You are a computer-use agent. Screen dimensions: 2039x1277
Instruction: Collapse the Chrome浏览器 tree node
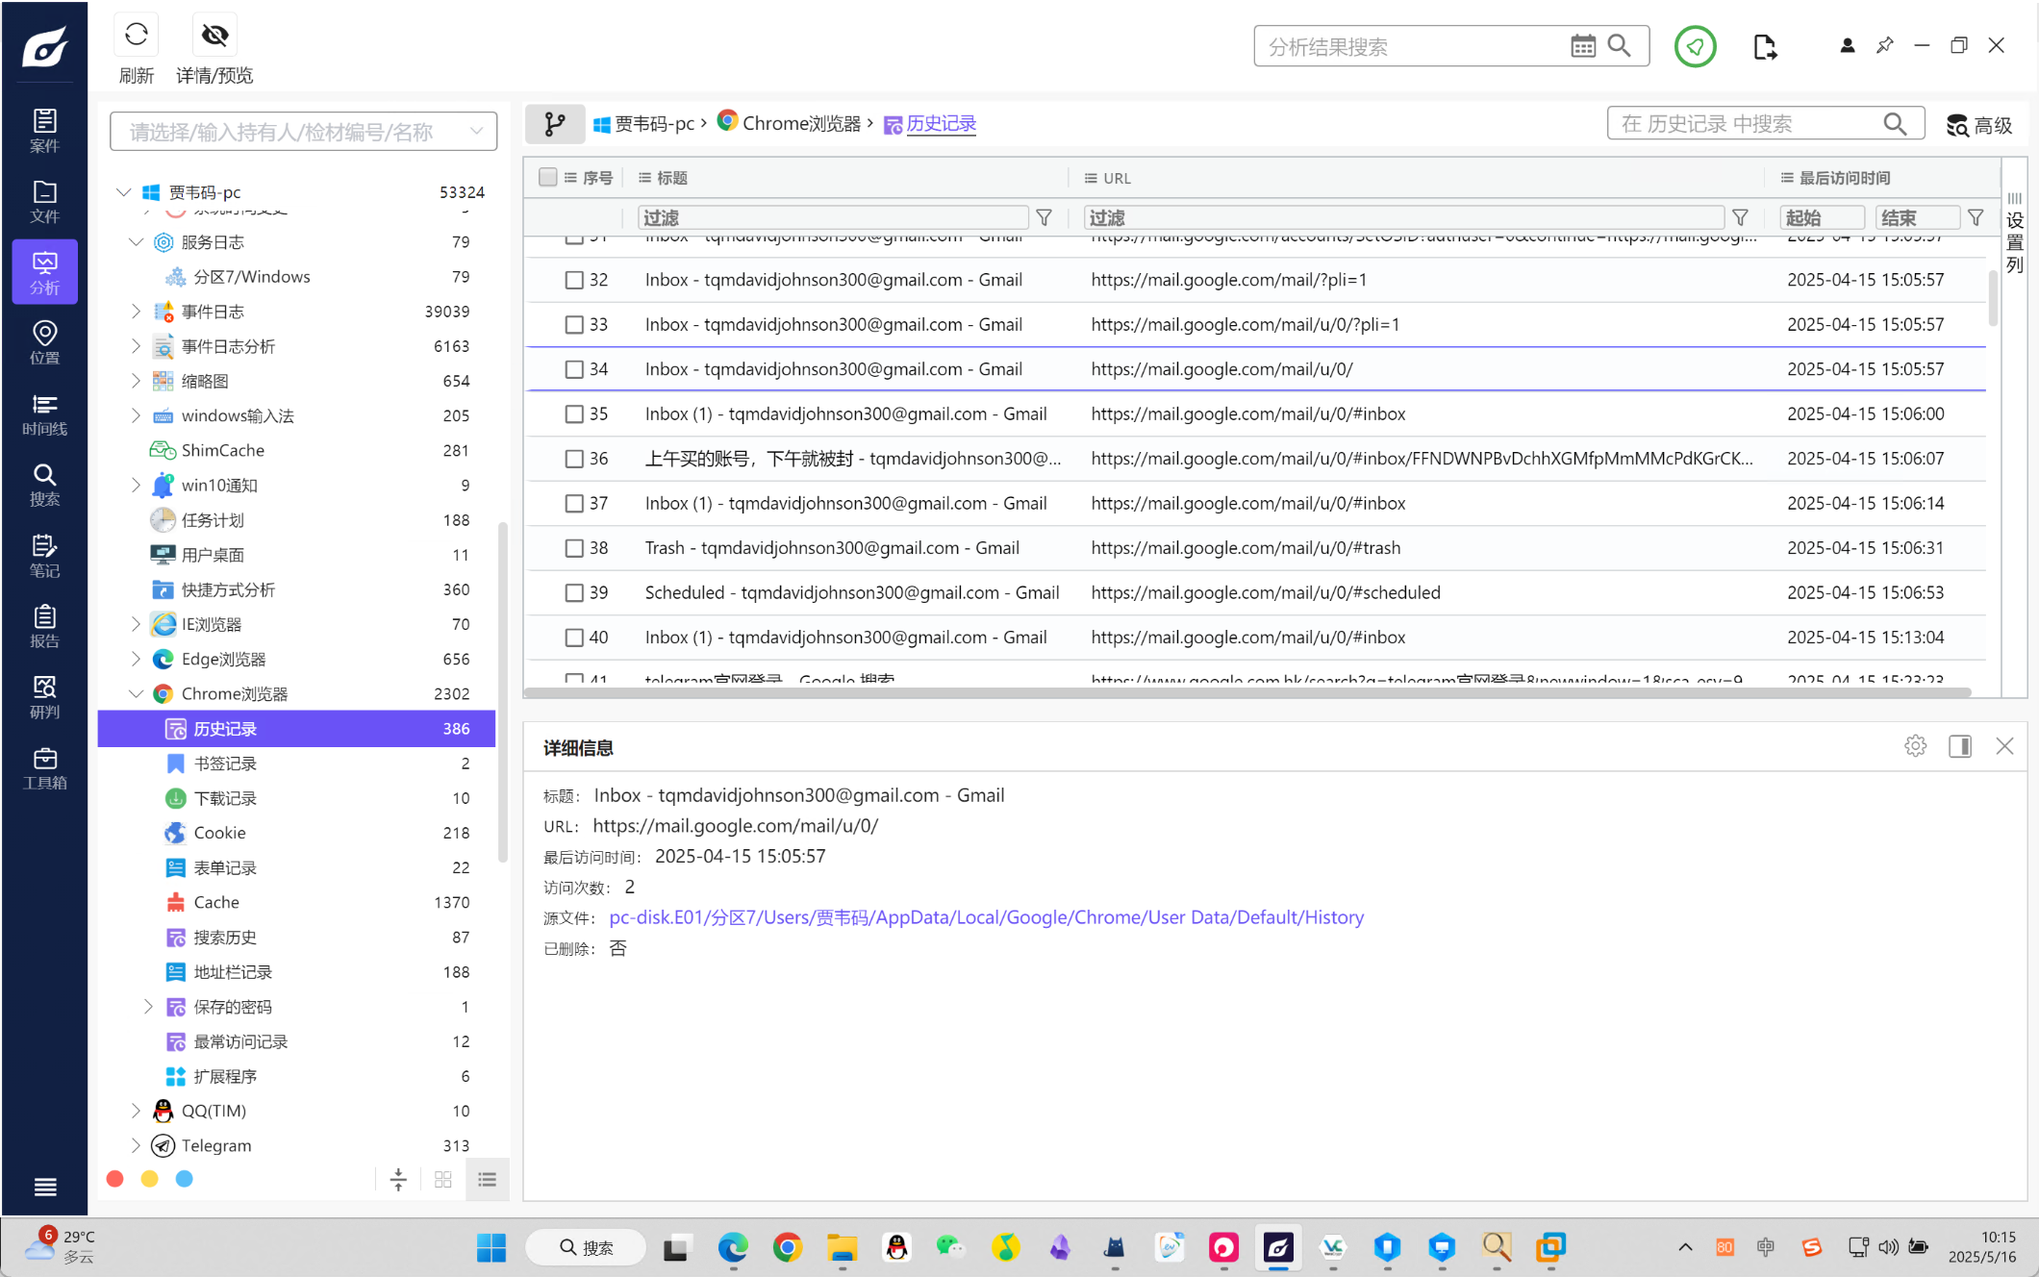pyautogui.click(x=136, y=693)
